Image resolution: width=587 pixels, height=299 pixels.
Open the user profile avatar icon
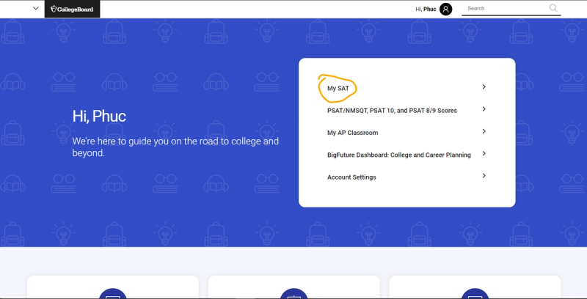pos(445,9)
